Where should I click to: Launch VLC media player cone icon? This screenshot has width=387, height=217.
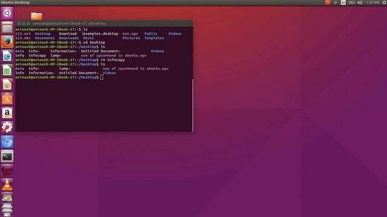pos(7,184)
